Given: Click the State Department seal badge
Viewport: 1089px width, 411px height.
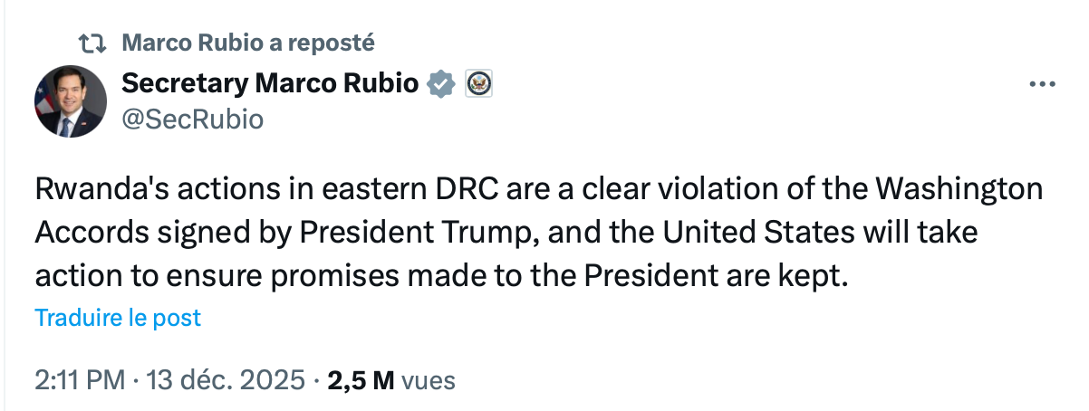Looking at the screenshot, I should 478,83.
